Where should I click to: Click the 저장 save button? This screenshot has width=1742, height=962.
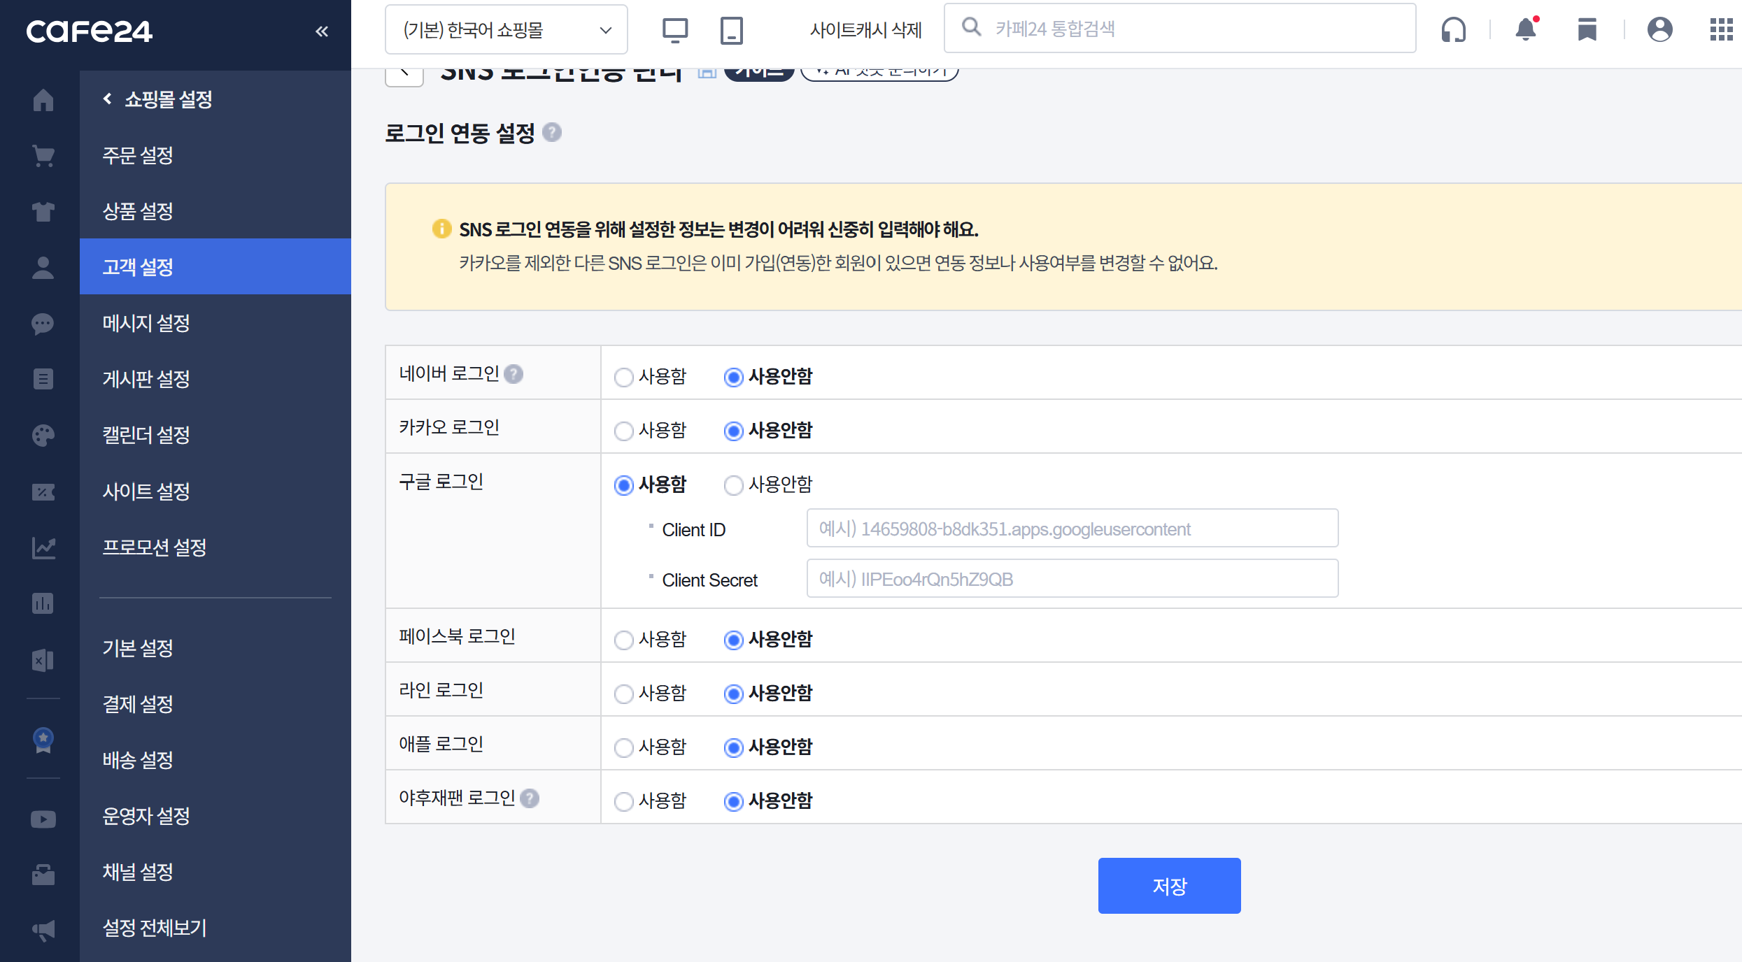1169,885
